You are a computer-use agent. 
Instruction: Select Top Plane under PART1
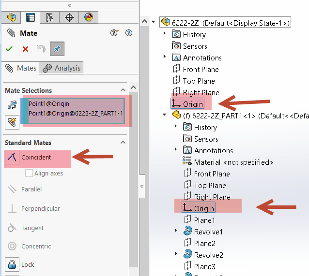[205, 185]
